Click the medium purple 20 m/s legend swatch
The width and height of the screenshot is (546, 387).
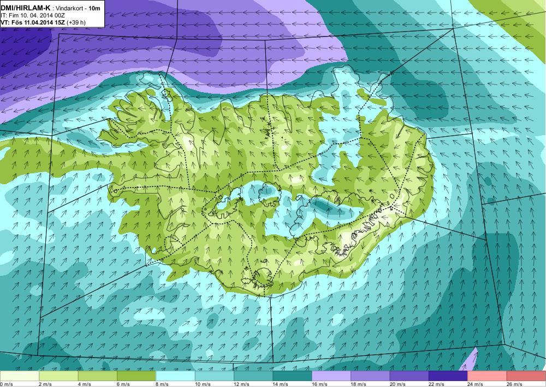pos(410,376)
